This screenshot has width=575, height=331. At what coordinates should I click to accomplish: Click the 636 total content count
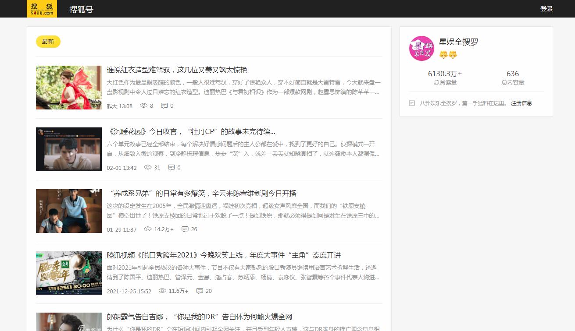[513, 74]
